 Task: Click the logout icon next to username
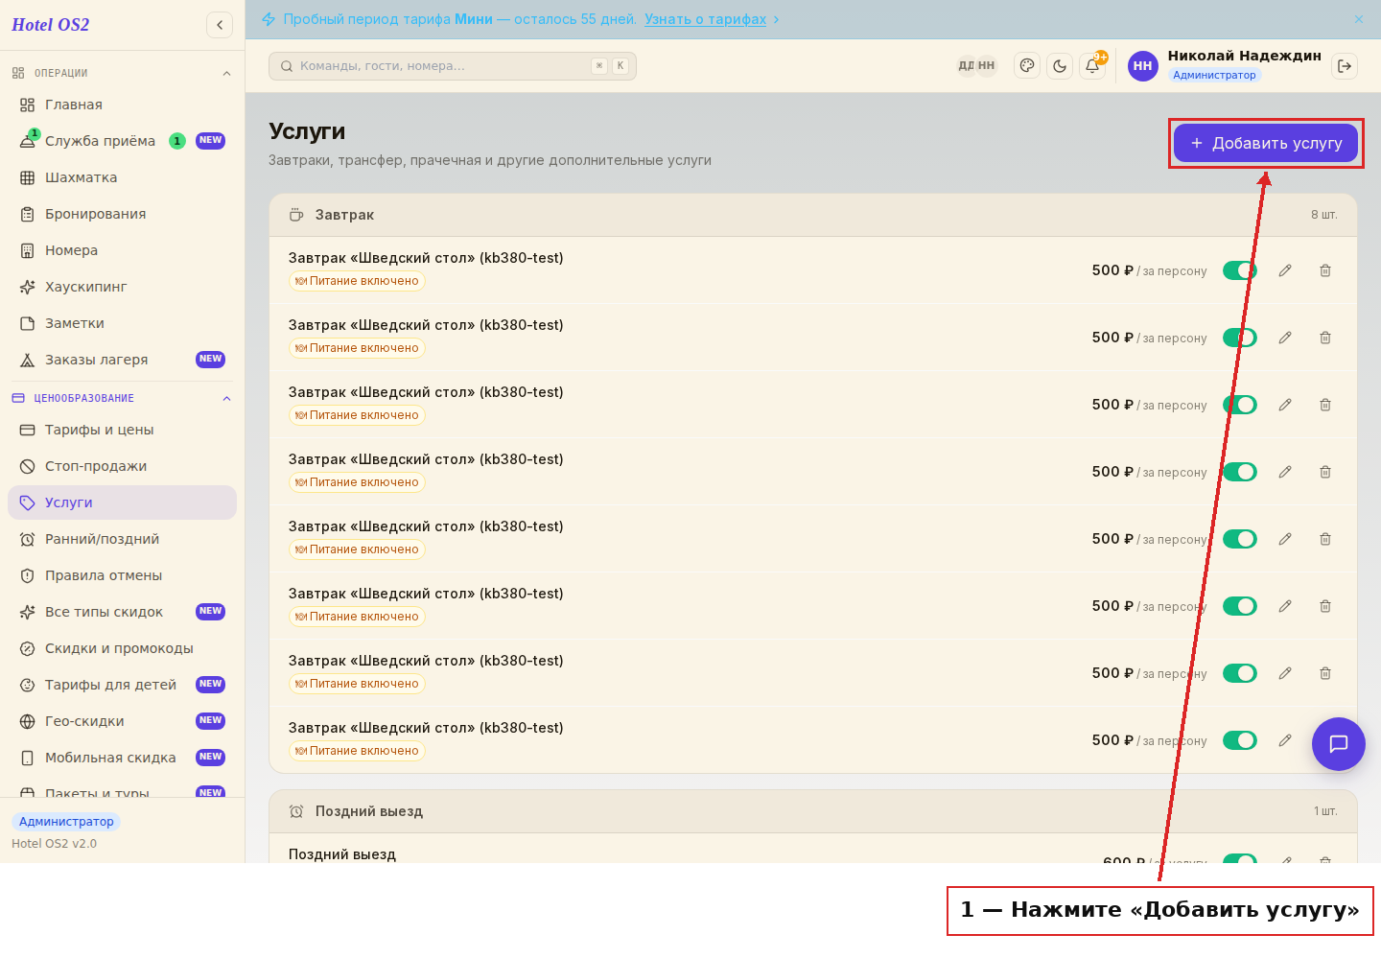[x=1345, y=66]
